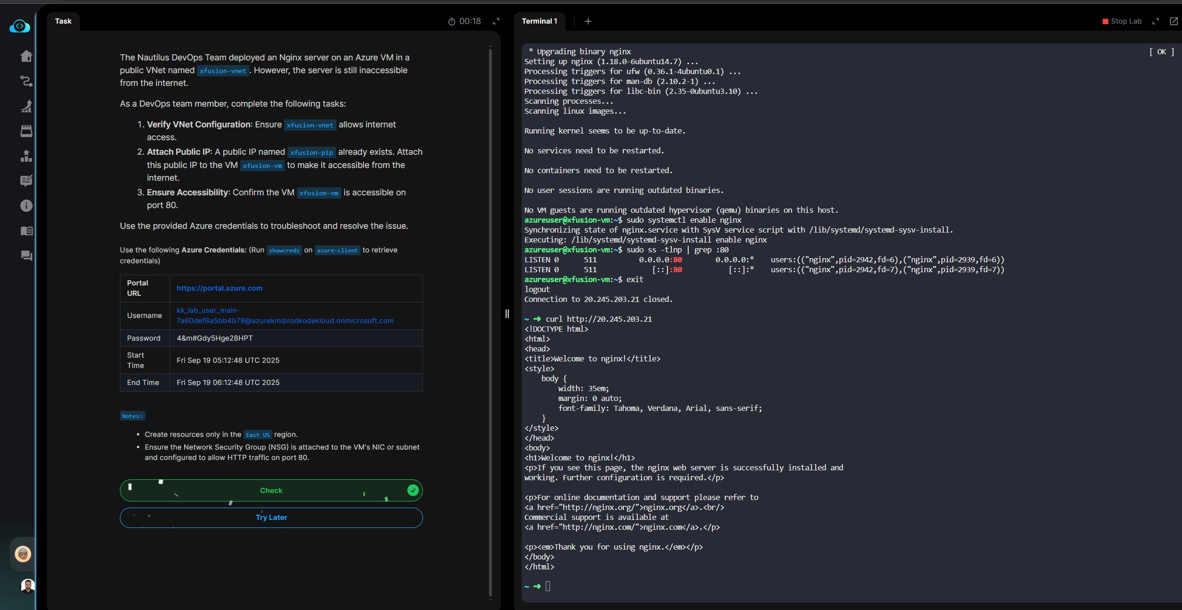Screen dimensions: 1182x610
Task: Switch to the Task tab
Action: pos(63,21)
